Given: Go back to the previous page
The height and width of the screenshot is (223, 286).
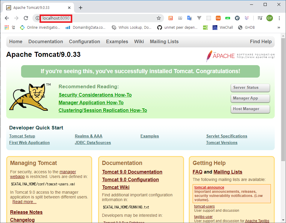Looking at the screenshot, I should point(7,18).
